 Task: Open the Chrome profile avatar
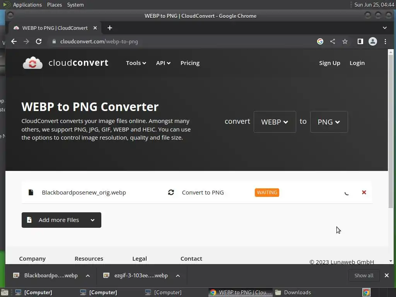372,41
